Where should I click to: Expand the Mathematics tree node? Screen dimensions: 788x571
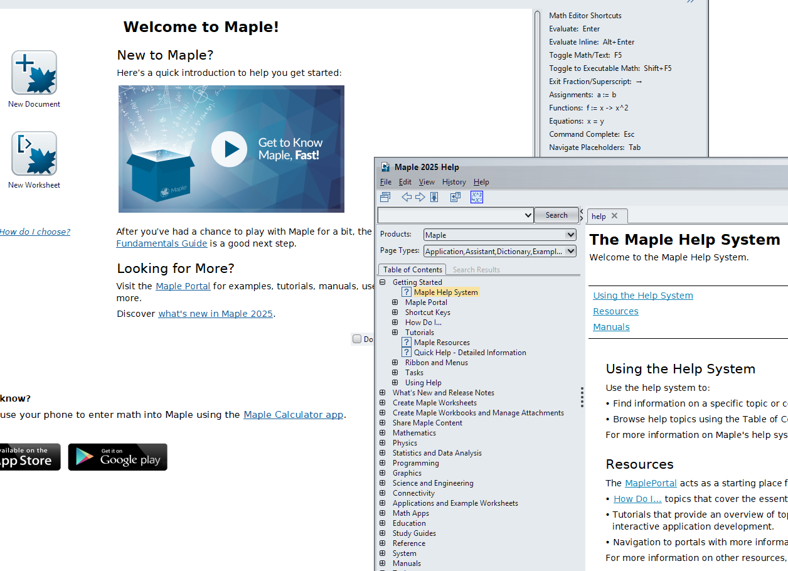[383, 433]
